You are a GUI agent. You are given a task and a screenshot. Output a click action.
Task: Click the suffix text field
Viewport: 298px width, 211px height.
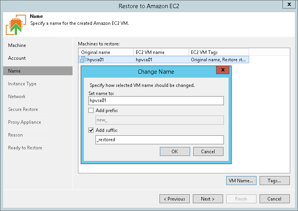[159, 140]
